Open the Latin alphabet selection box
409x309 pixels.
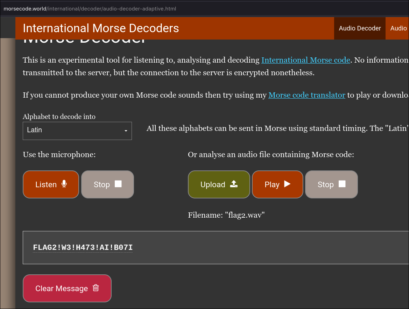[77, 131]
